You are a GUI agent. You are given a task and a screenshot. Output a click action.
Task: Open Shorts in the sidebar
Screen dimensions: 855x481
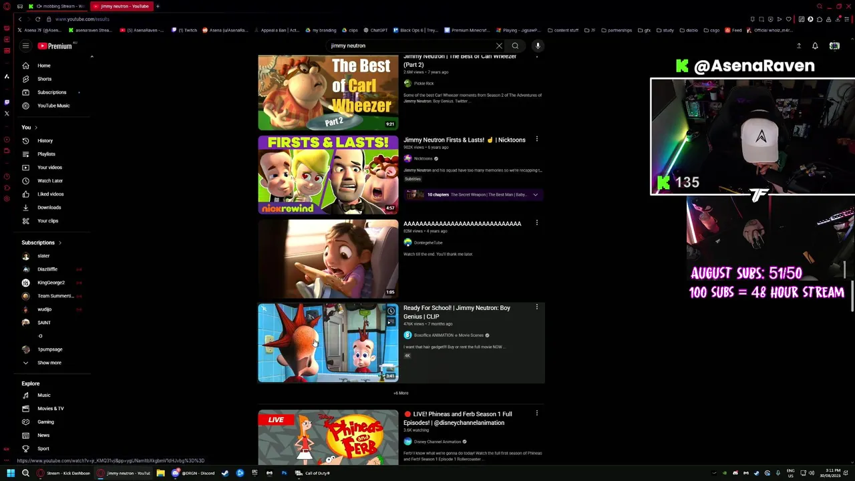click(x=45, y=79)
